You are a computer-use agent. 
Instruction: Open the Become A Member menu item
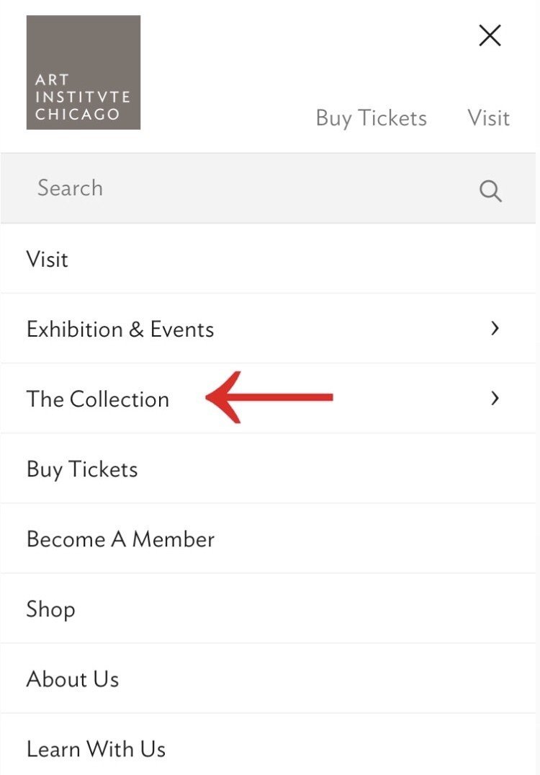[x=268, y=539]
